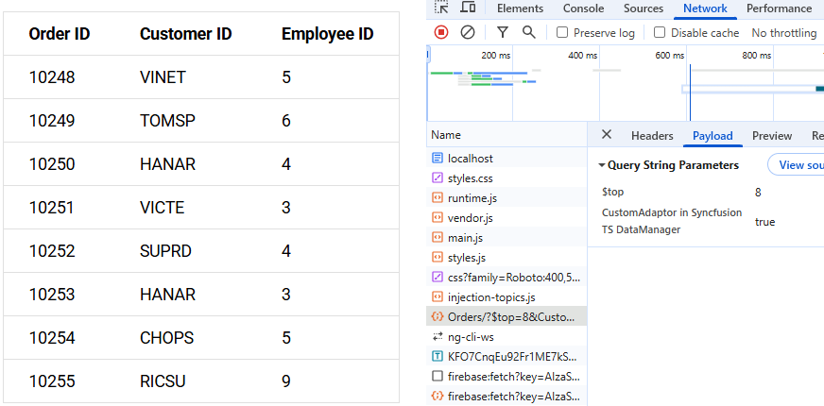Click the 200 ms timeline marker
824x406 pixels.
495,55
